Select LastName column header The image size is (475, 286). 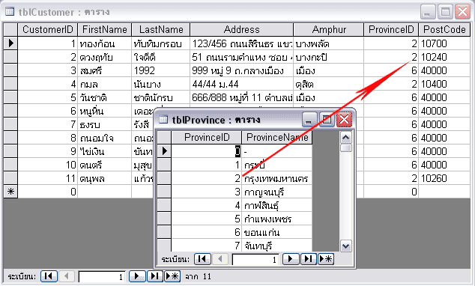[161, 30]
